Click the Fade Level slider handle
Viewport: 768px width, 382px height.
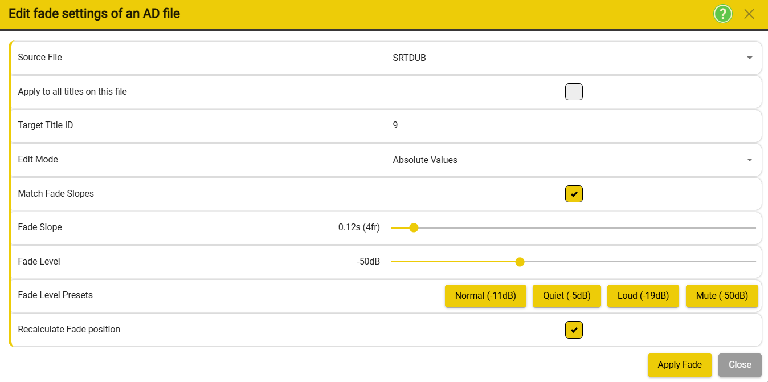pyautogui.click(x=520, y=262)
